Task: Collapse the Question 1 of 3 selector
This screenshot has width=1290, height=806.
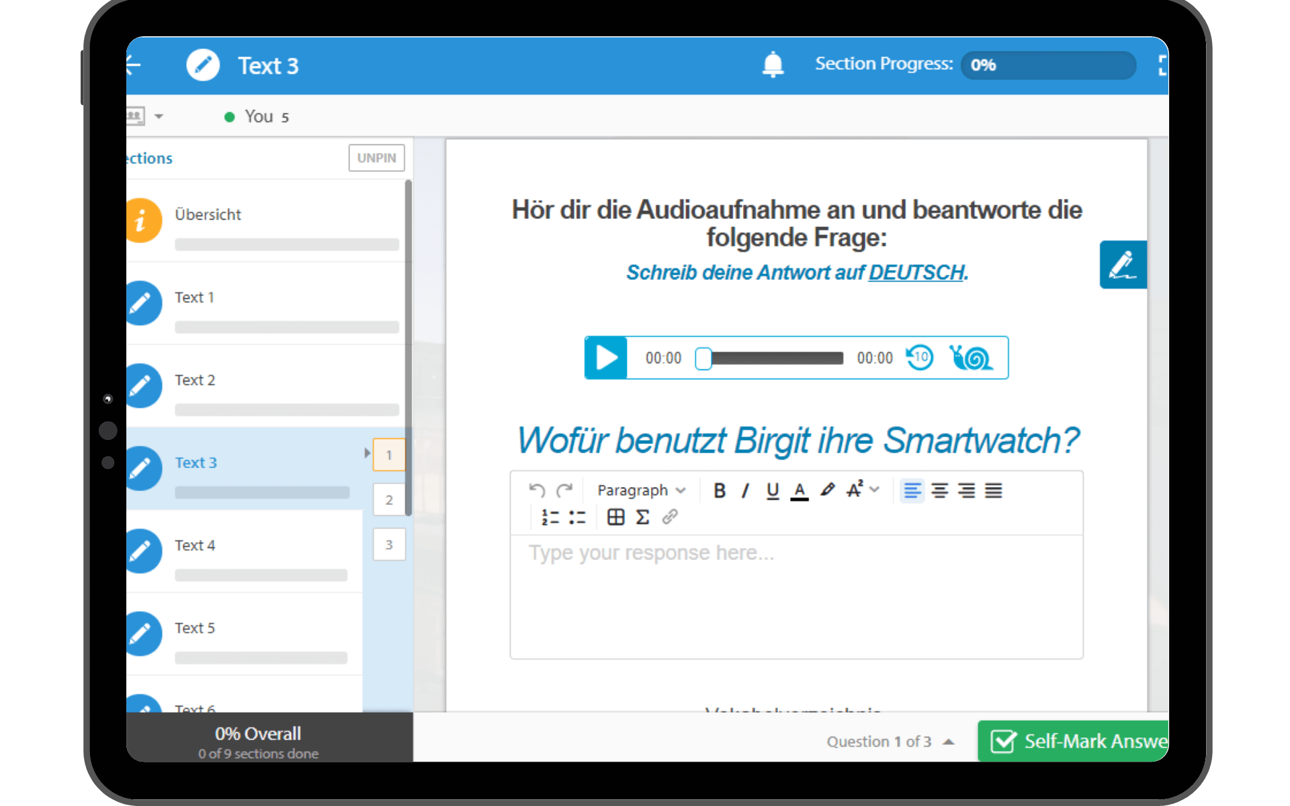Action: tap(948, 742)
